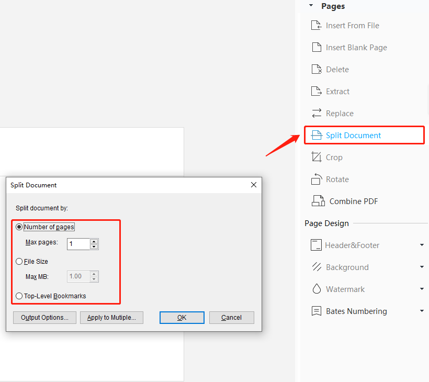Open the Bates Numbering menu item
429x382 pixels.
pos(356,311)
